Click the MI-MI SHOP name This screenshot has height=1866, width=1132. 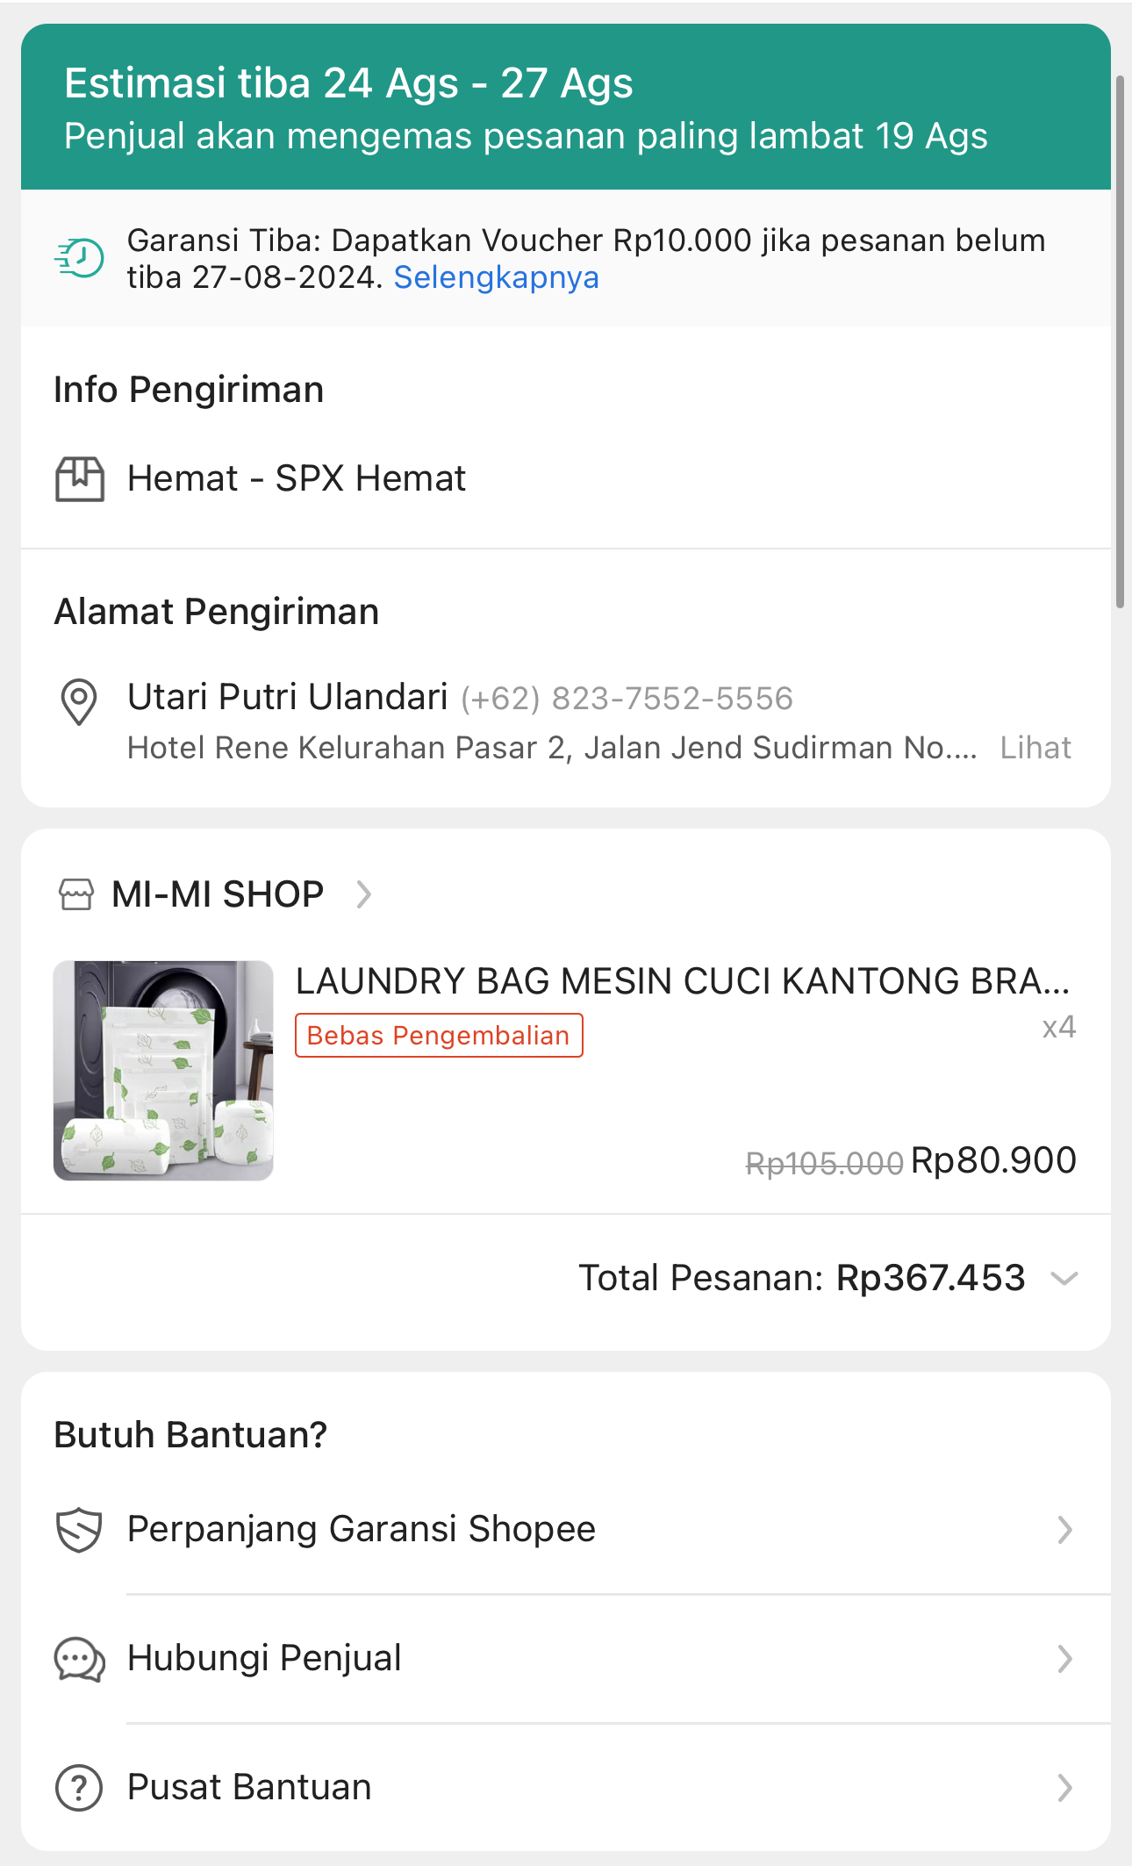(x=218, y=894)
